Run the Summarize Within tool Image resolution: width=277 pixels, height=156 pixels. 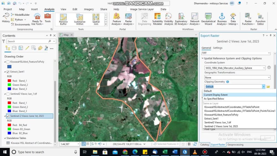coord(80,19)
